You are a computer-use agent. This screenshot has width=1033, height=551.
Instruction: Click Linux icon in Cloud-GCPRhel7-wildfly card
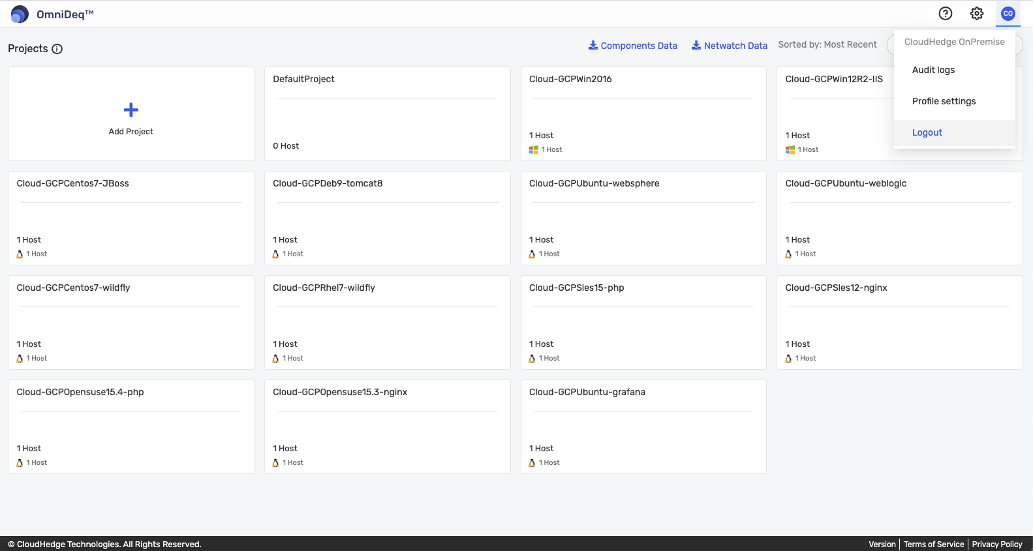[275, 359]
